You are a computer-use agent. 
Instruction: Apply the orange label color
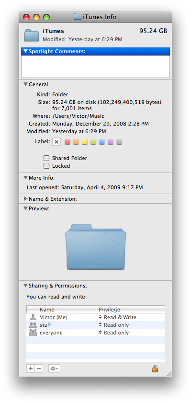(76, 142)
